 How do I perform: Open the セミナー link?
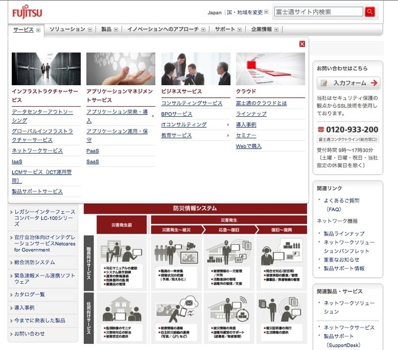tap(246, 135)
